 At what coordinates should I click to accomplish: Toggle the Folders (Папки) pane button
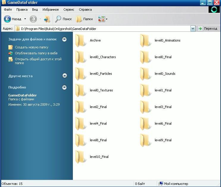tap(84, 19)
